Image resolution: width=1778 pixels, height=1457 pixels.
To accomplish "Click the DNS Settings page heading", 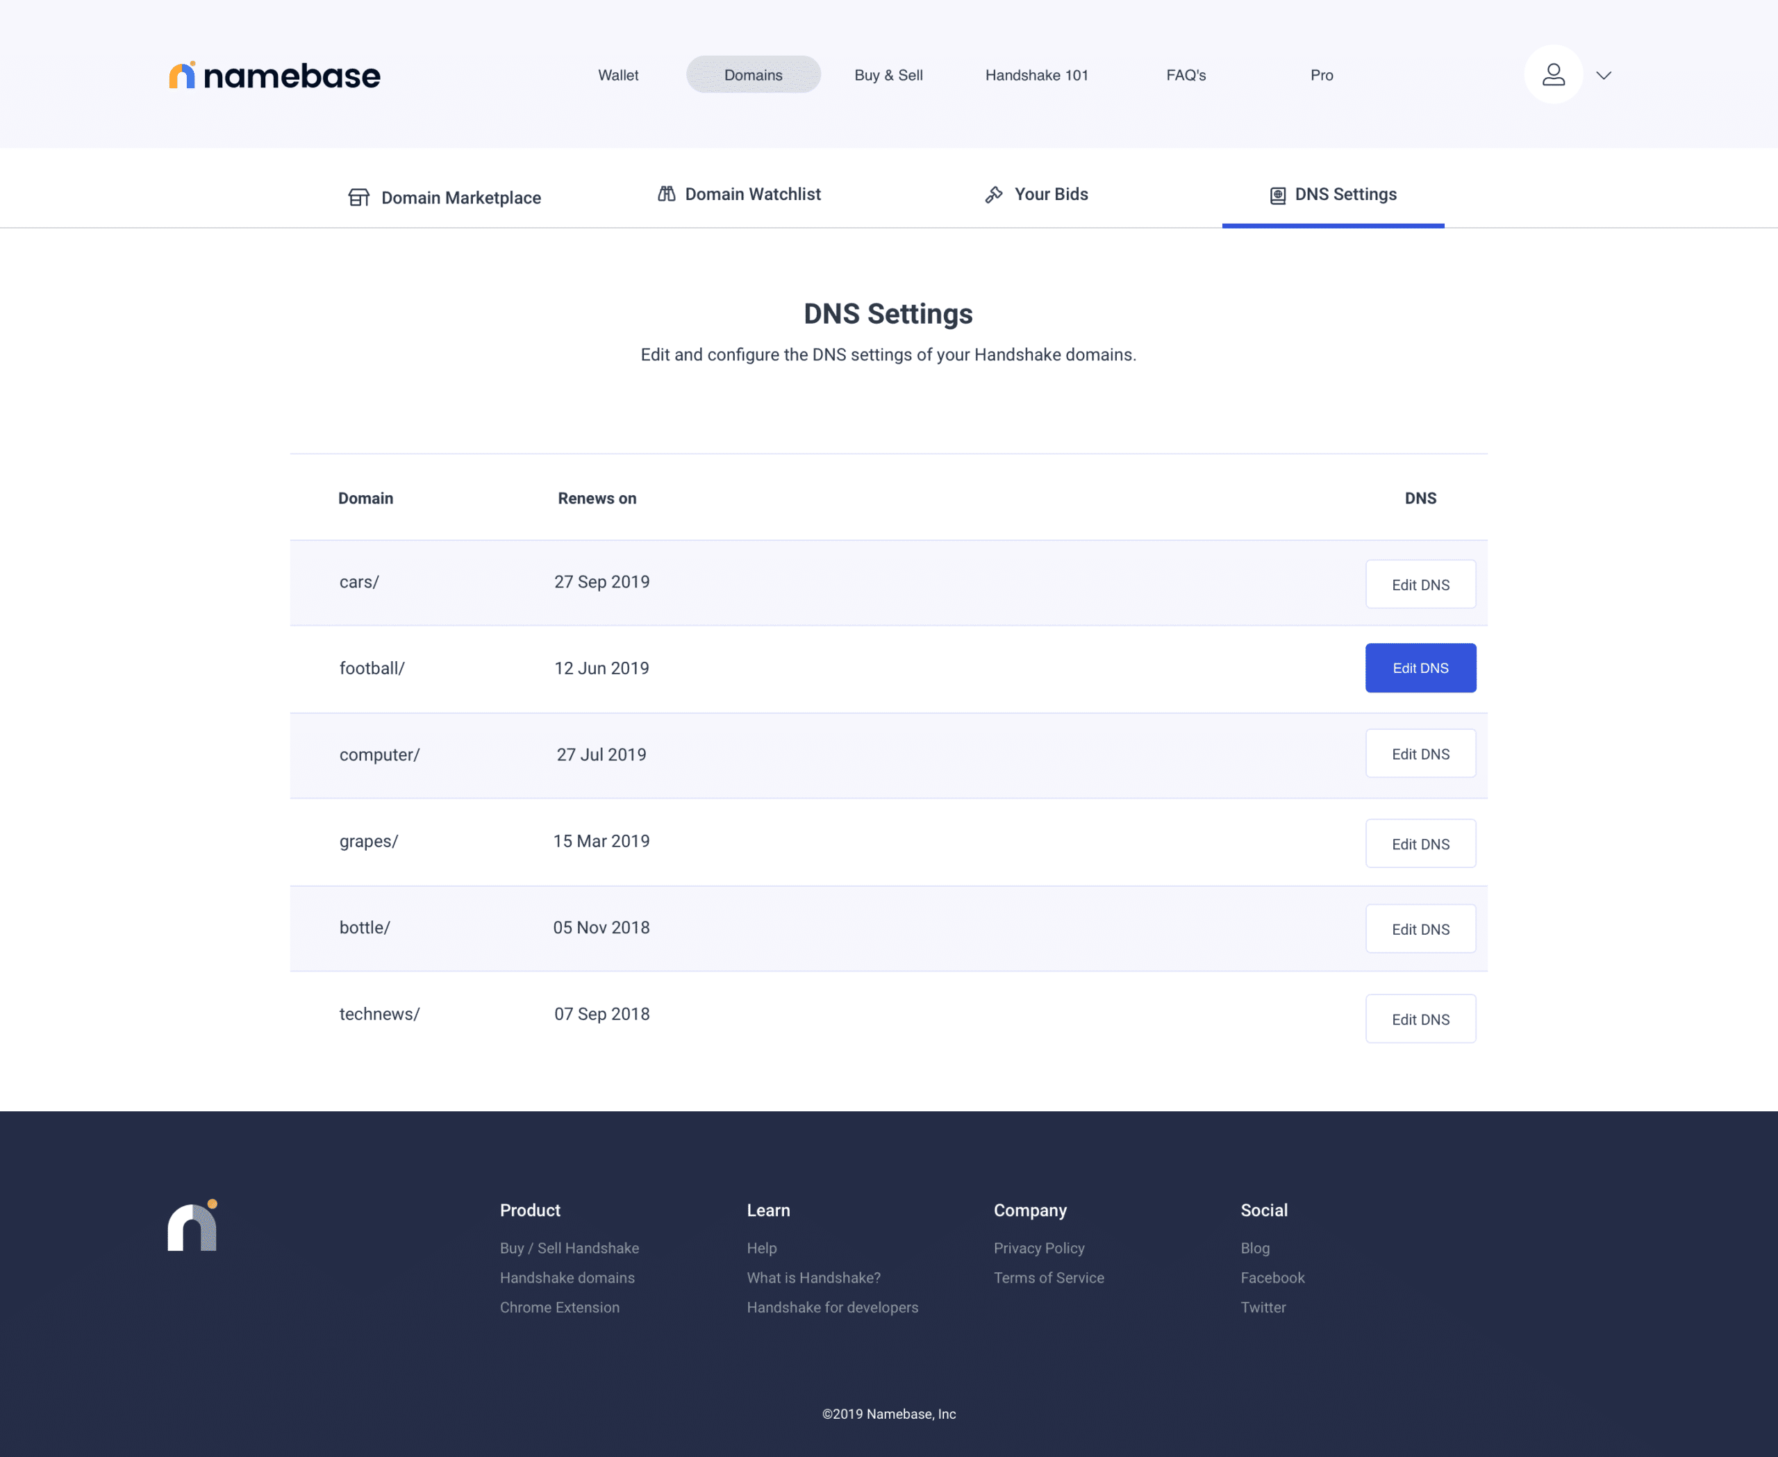I will (888, 314).
